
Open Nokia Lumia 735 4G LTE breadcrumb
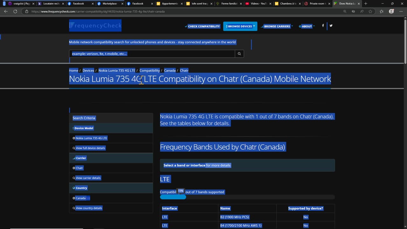(117, 71)
